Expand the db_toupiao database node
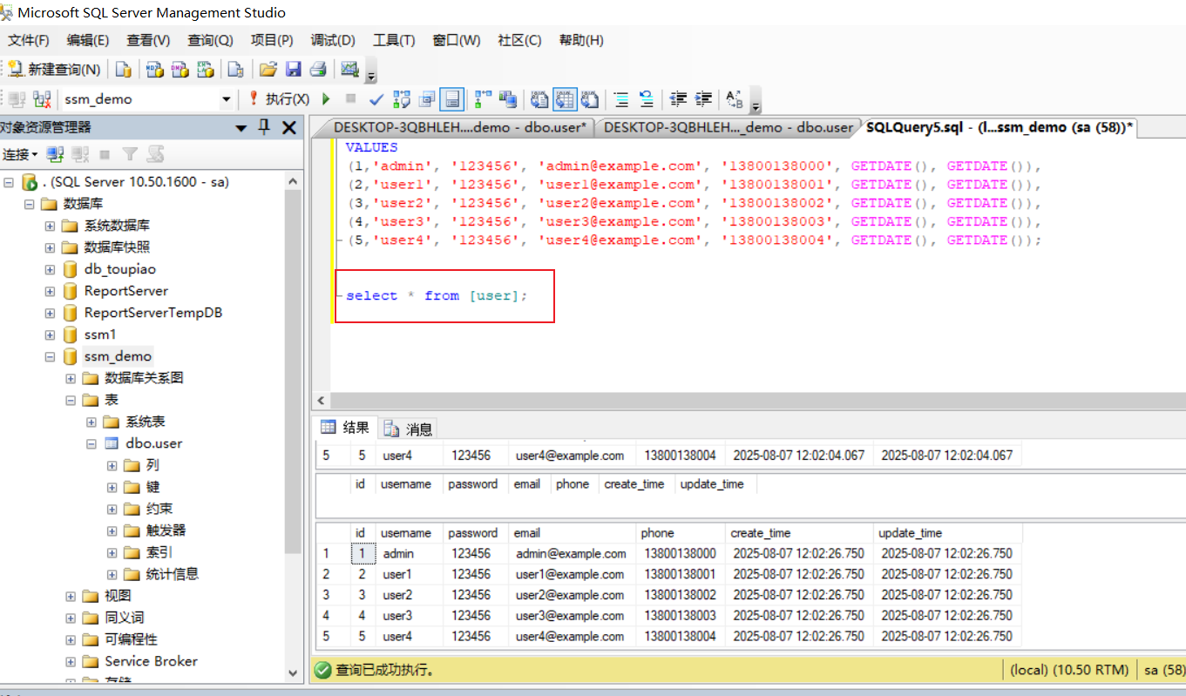The width and height of the screenshot is (1186, 696). [x=50, y=269]
